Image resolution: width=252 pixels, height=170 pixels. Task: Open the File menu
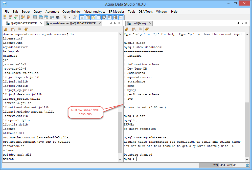tap(7, 12)
